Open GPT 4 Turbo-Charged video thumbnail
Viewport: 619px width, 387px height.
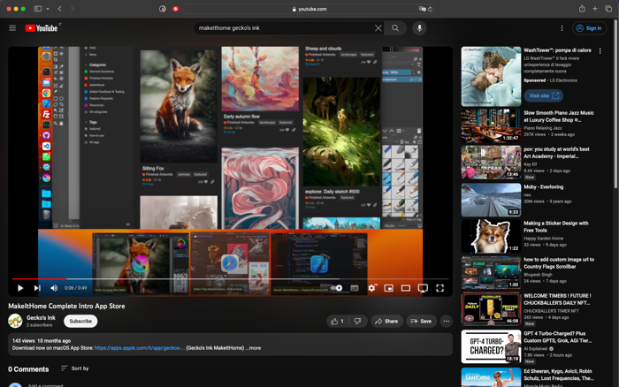point(491,346)
